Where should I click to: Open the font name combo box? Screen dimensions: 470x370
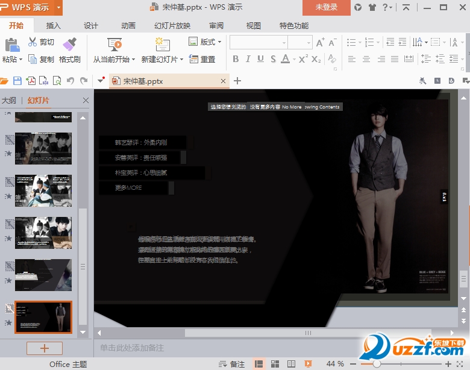click(x=258, y=42)
